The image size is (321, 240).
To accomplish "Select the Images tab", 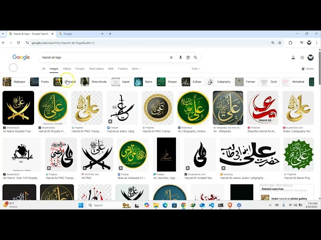I will (54, 69).
